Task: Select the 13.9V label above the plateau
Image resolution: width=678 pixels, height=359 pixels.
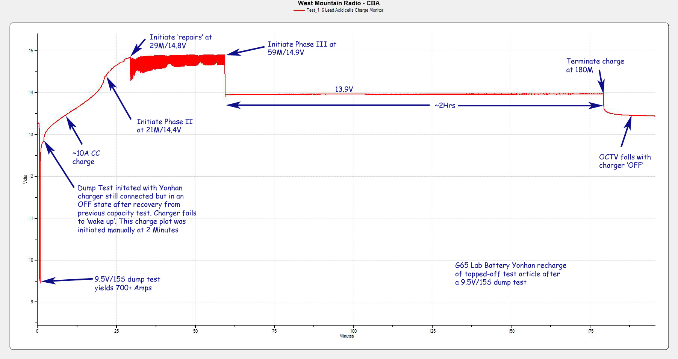Action: [344, 89]
